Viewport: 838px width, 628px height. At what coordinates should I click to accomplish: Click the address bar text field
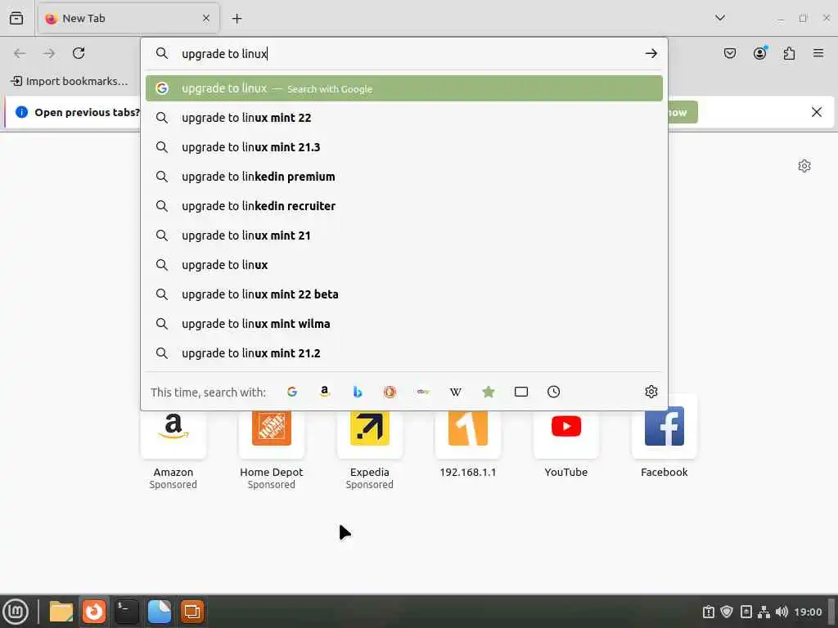click(x=406, y=53)
